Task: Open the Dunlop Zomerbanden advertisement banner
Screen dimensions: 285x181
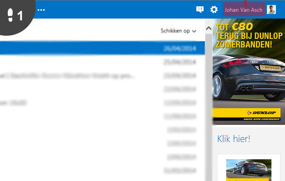Action: click(249, 71)
